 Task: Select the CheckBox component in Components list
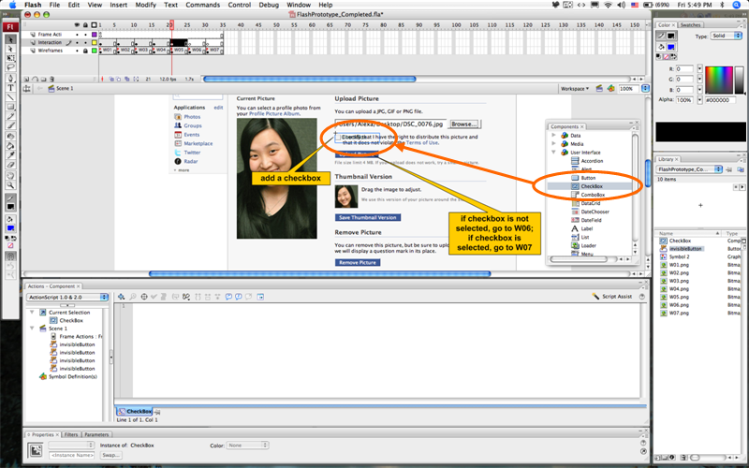pyautogui.click(x=591, y=185)
